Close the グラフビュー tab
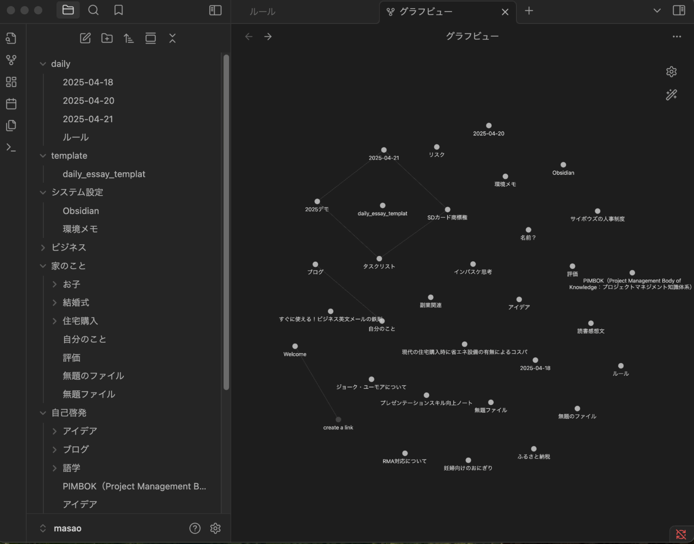Viewport: 694px width, 544px height. pos(505,12)
